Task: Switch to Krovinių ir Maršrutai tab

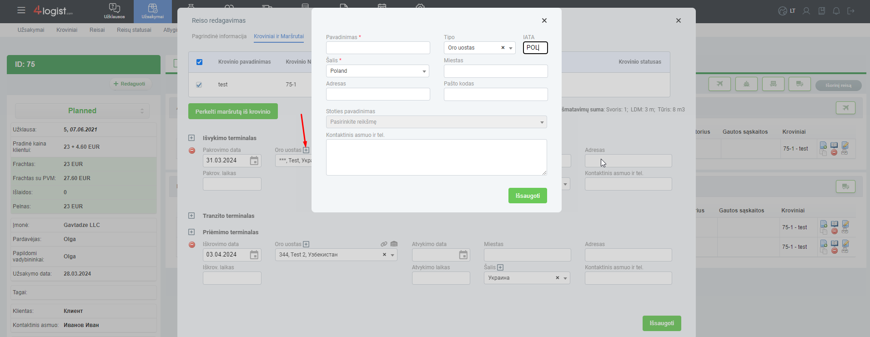Action: tap(279, 36)
